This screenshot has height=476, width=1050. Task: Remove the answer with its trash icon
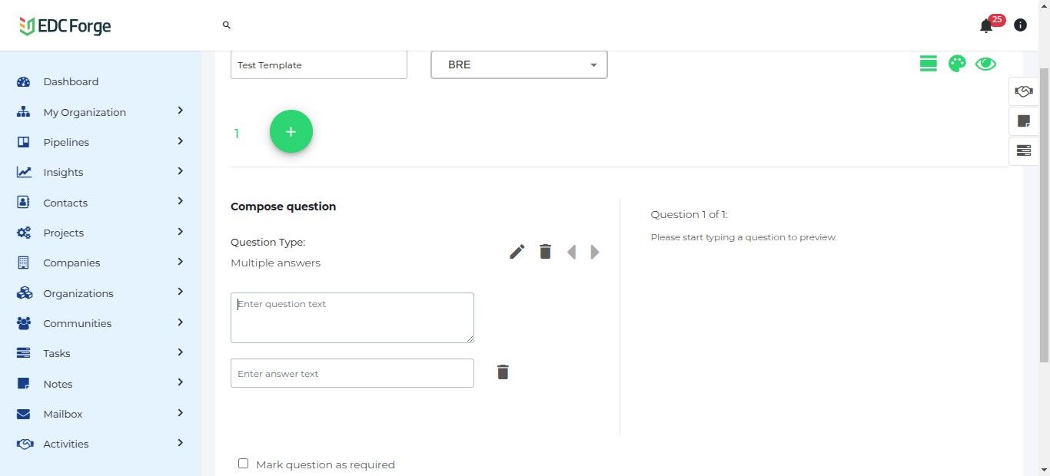click(503, 372)
